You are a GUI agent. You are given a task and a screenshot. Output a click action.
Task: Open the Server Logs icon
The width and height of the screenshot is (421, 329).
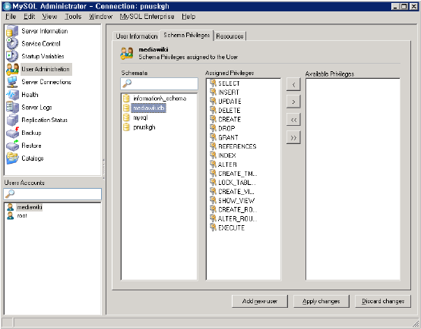click(x=12, y=107)
